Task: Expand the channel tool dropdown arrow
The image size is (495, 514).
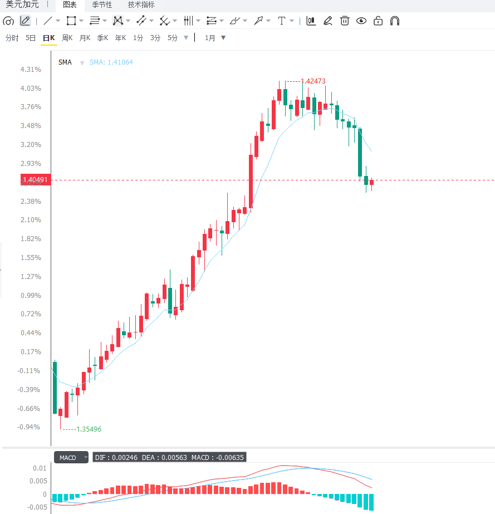Action: click(151, 21)
